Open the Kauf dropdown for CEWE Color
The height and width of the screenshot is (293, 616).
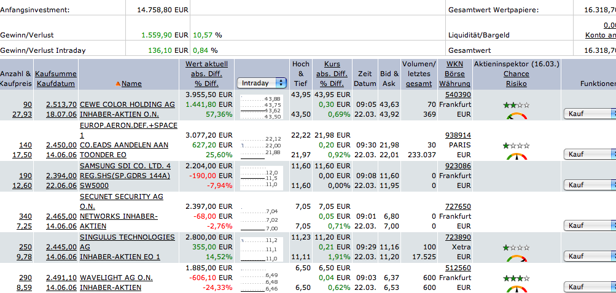[590, 113]
